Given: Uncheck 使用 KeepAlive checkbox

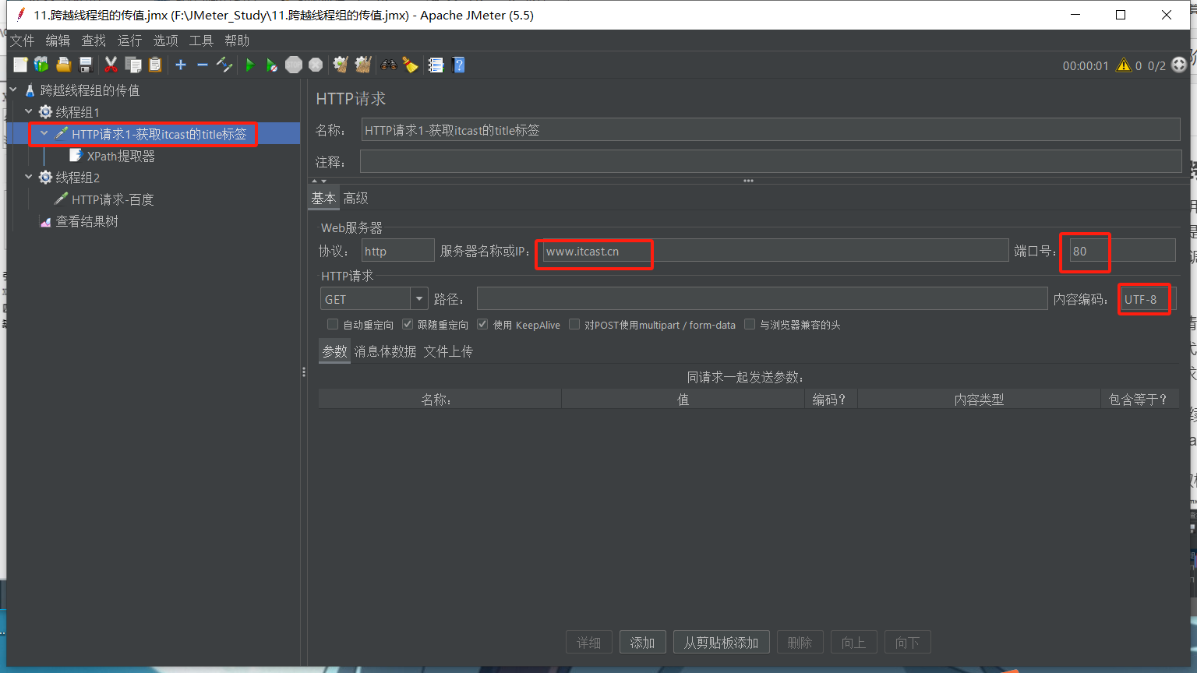Looking at the screenshot, I should [482, 324].
